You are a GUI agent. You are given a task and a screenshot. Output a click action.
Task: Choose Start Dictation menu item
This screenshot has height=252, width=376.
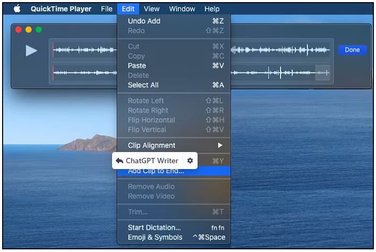tap(174, 228)
